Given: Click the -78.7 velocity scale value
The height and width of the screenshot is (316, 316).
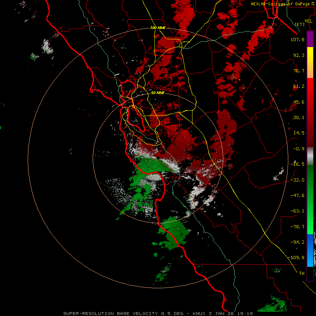Looking at the screenshot, I should pyautogui.click(x=297, y=227).
